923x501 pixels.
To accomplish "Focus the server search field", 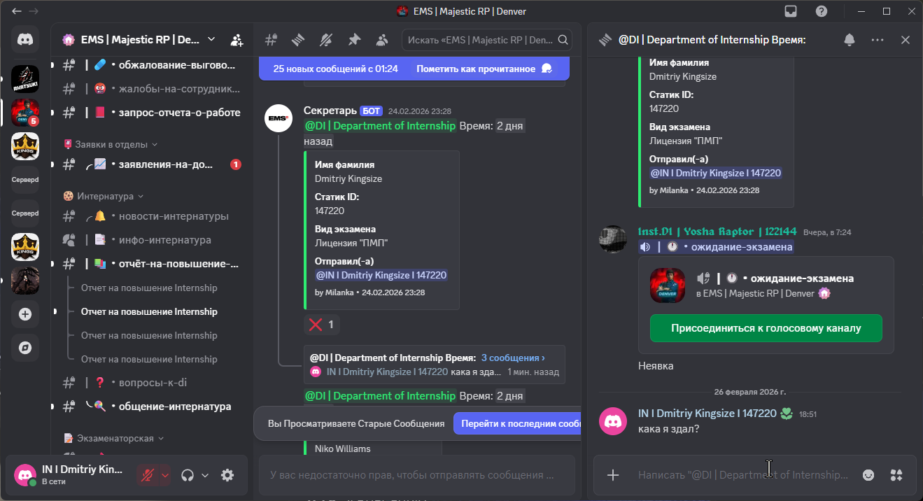I will click(x=487, y=40).
